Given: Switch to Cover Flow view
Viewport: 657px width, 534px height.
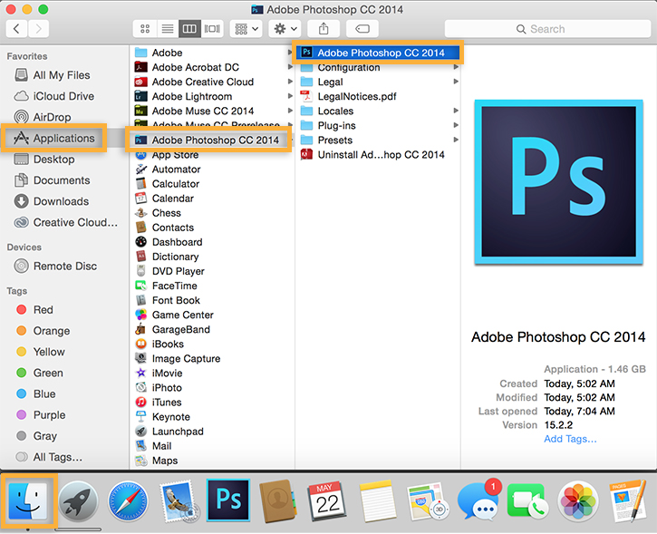Looking at the screenshot, I should [x=213, y=29].
